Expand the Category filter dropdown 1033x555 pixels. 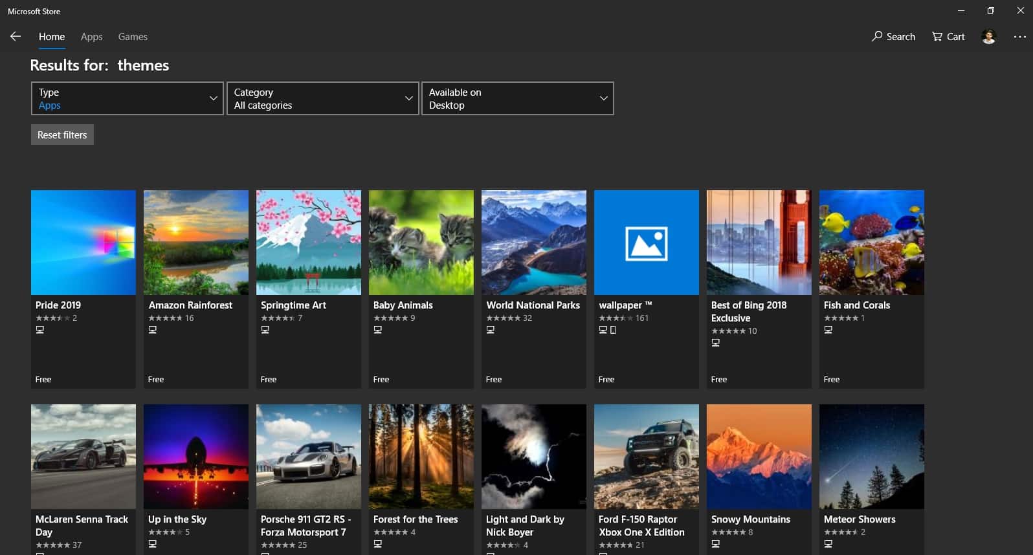coord(322,98)
